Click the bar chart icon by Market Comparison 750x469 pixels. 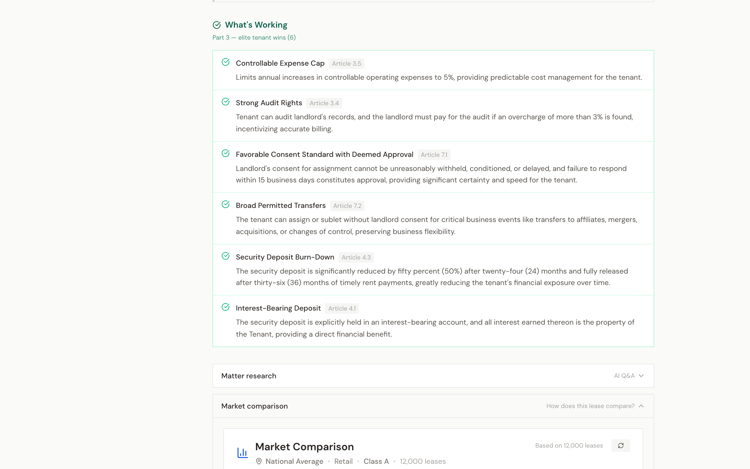242,453
